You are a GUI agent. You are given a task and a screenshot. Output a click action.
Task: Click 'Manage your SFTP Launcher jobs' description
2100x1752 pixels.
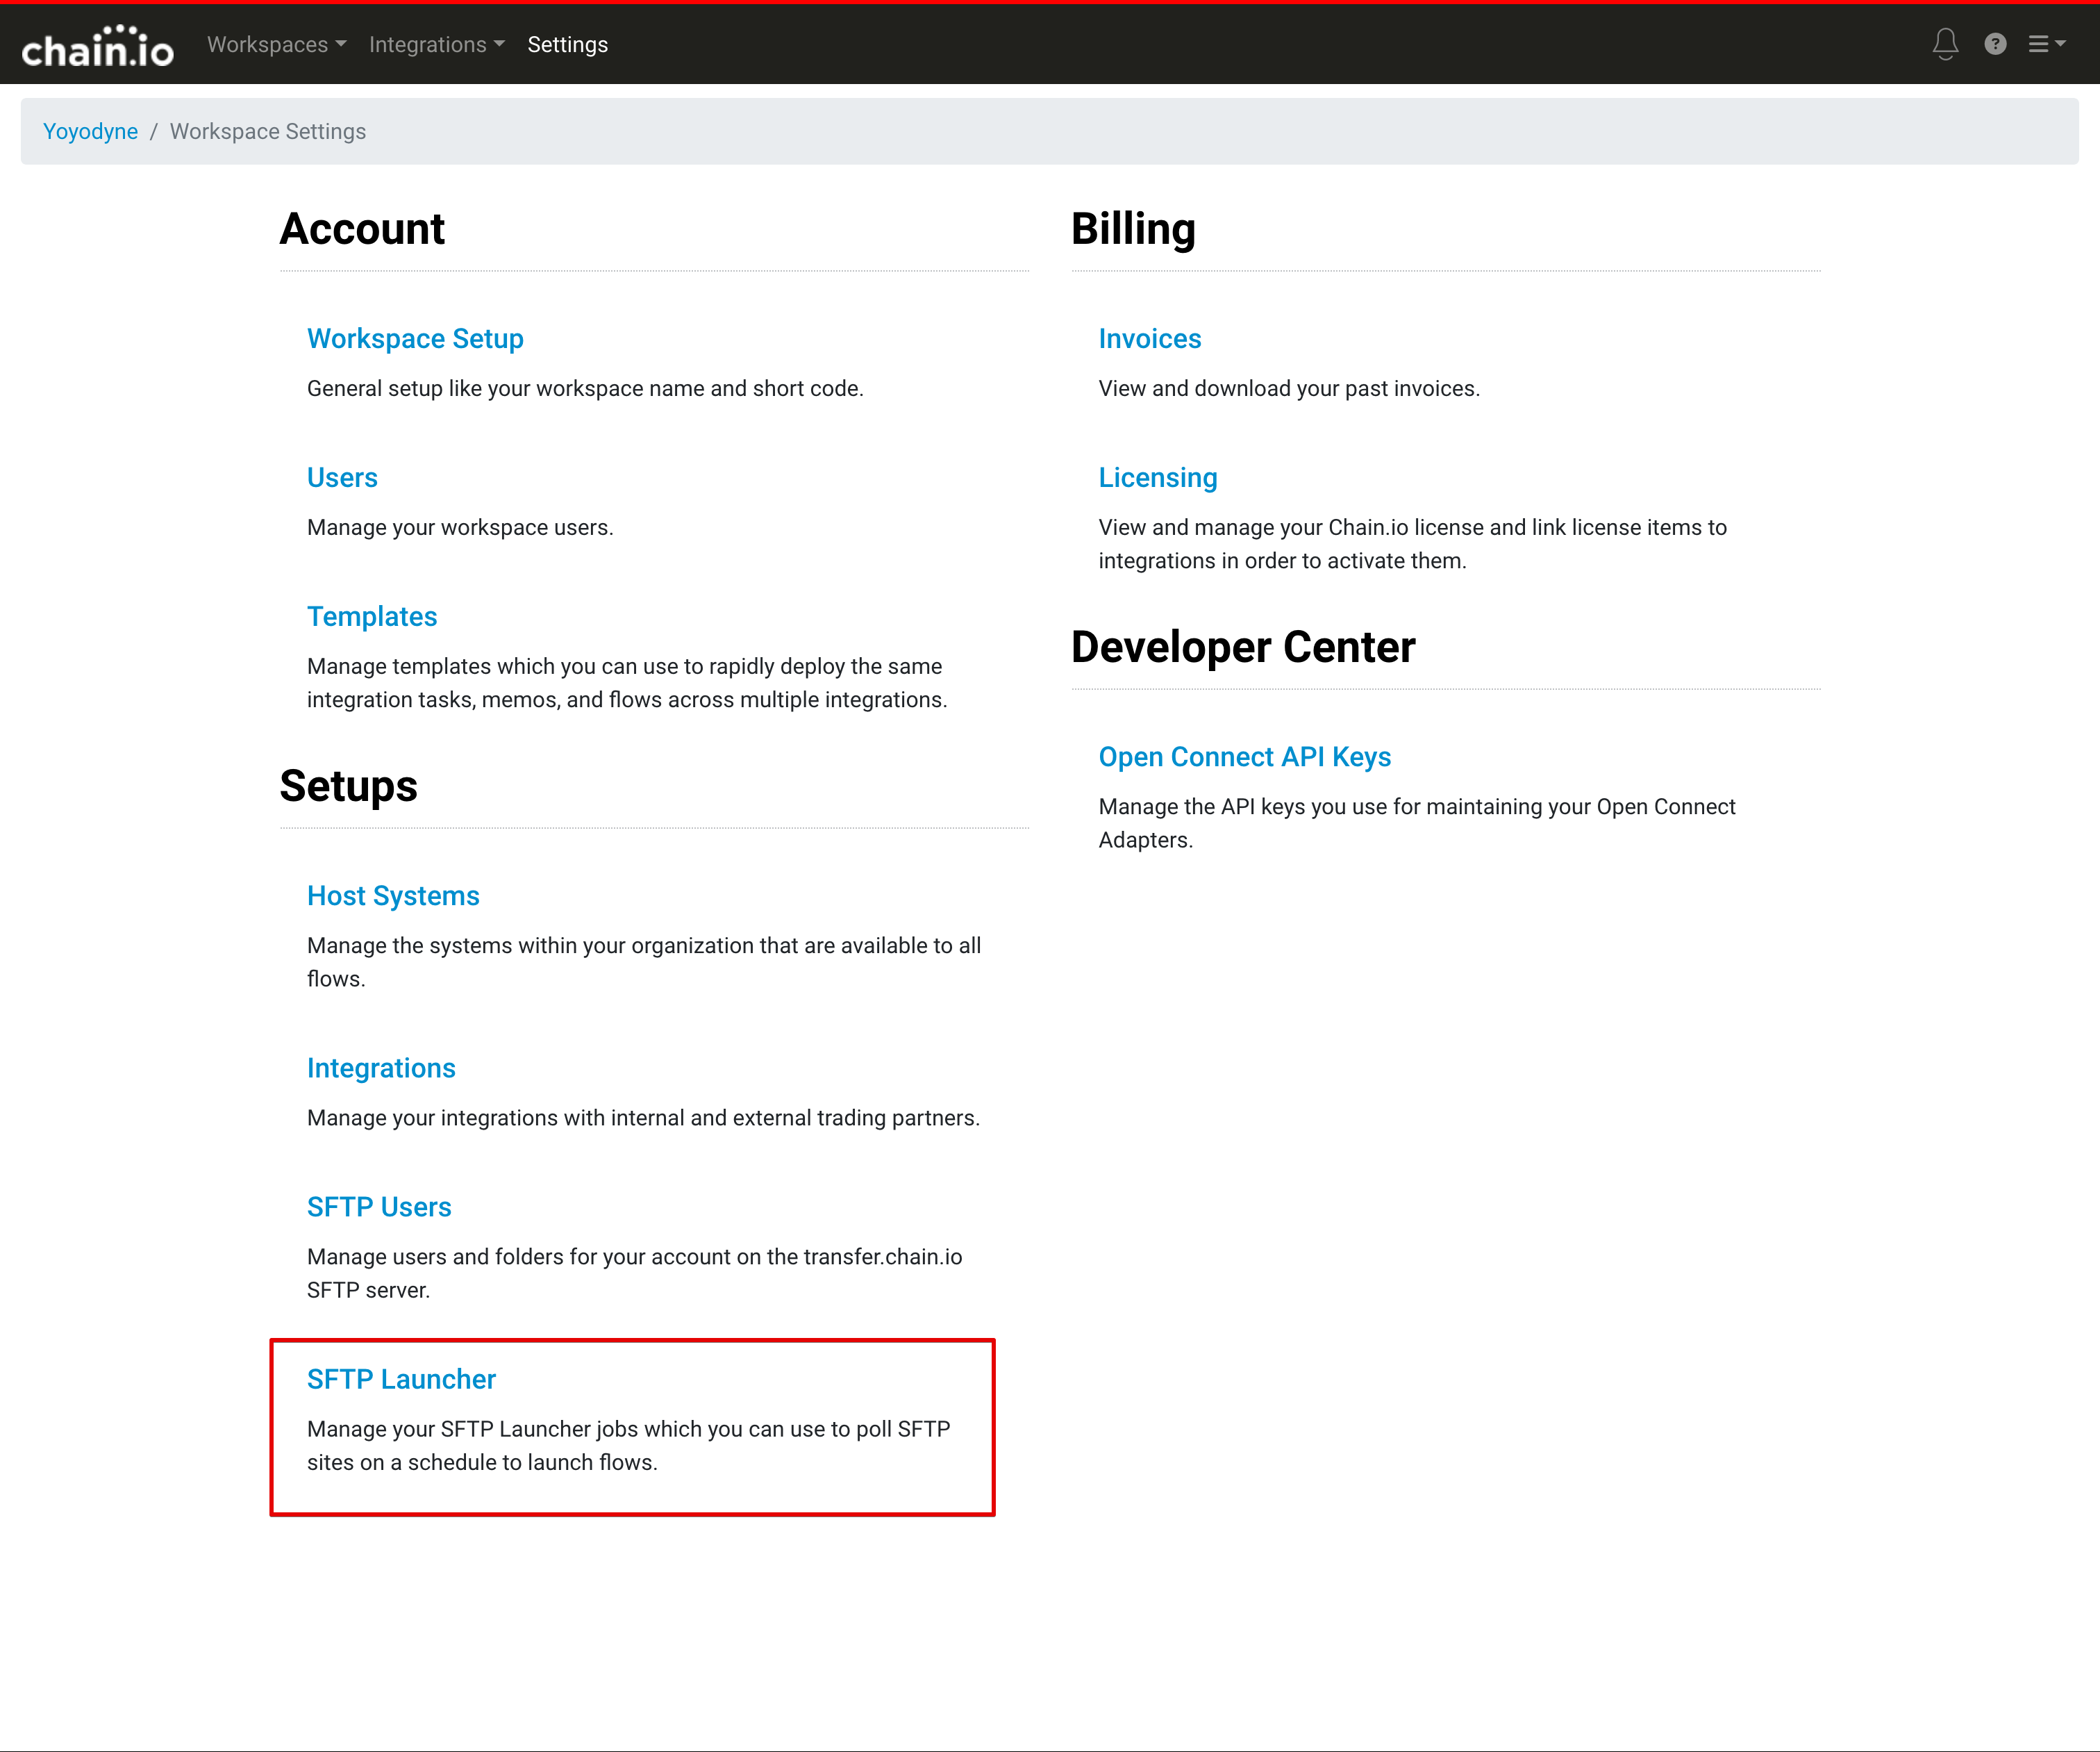[629, 1445]
